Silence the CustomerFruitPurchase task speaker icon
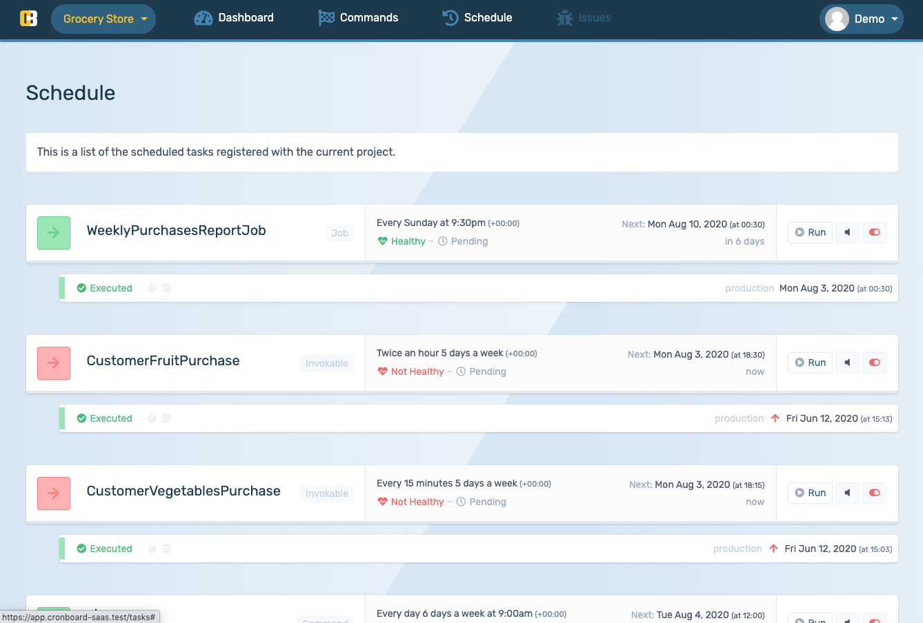 [847, 362]
